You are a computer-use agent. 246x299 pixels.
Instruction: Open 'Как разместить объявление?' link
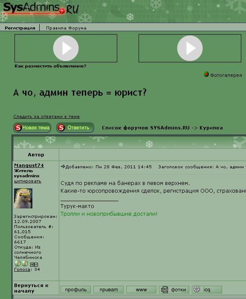pyautogui.click(x=50, y=66)
